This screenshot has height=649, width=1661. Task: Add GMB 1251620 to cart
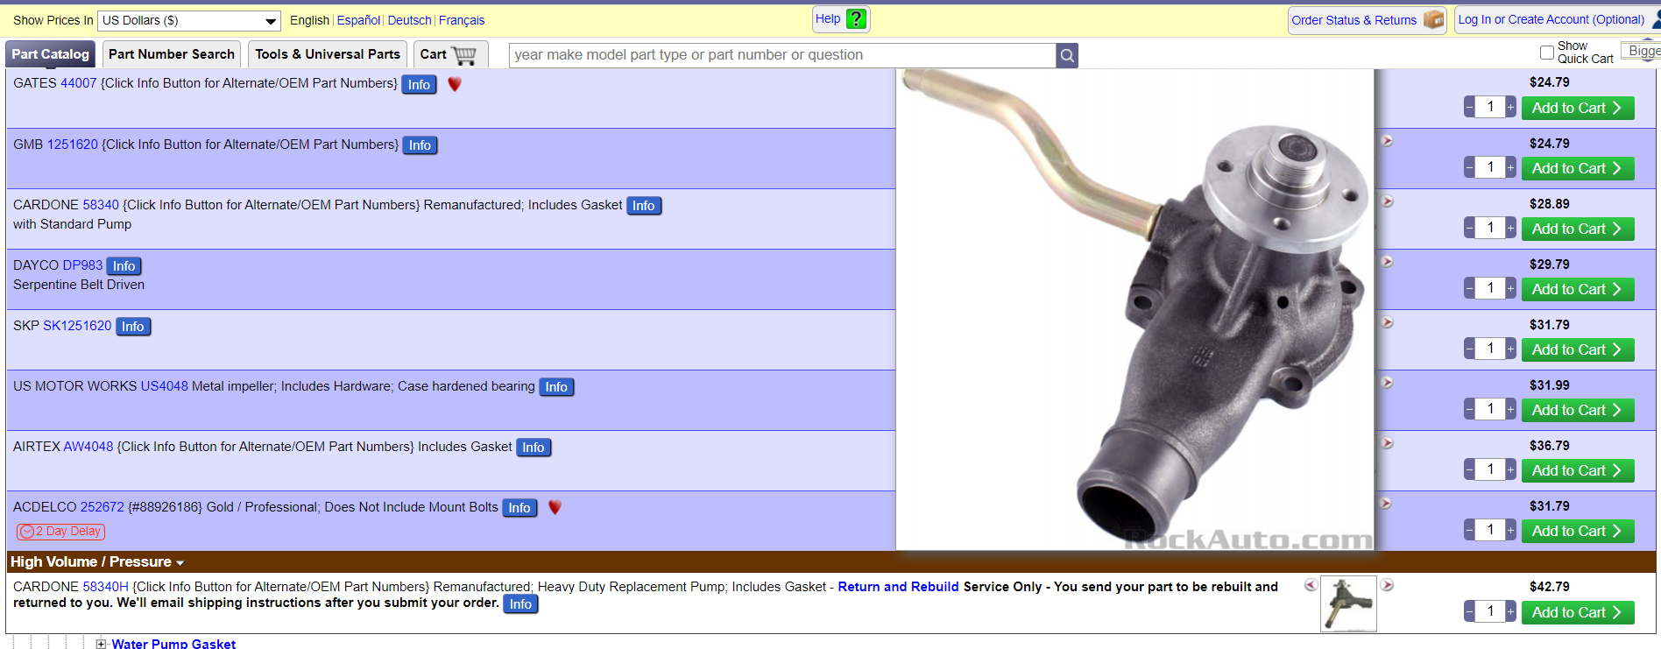click(1578, 168)
